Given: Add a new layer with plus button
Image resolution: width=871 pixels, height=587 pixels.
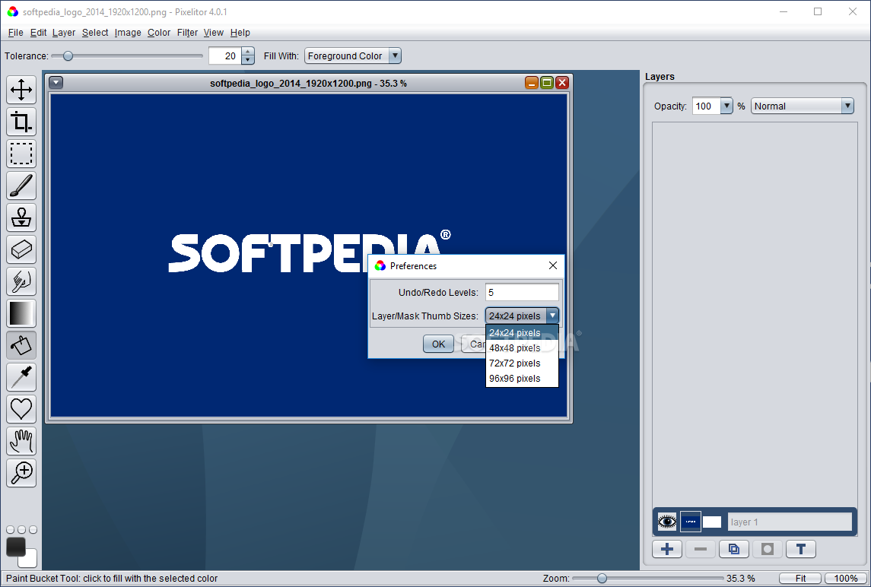Looking at the screenshot, I should click(667, 549).
